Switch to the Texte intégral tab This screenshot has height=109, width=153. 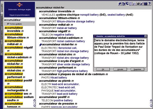pos(2,21)
